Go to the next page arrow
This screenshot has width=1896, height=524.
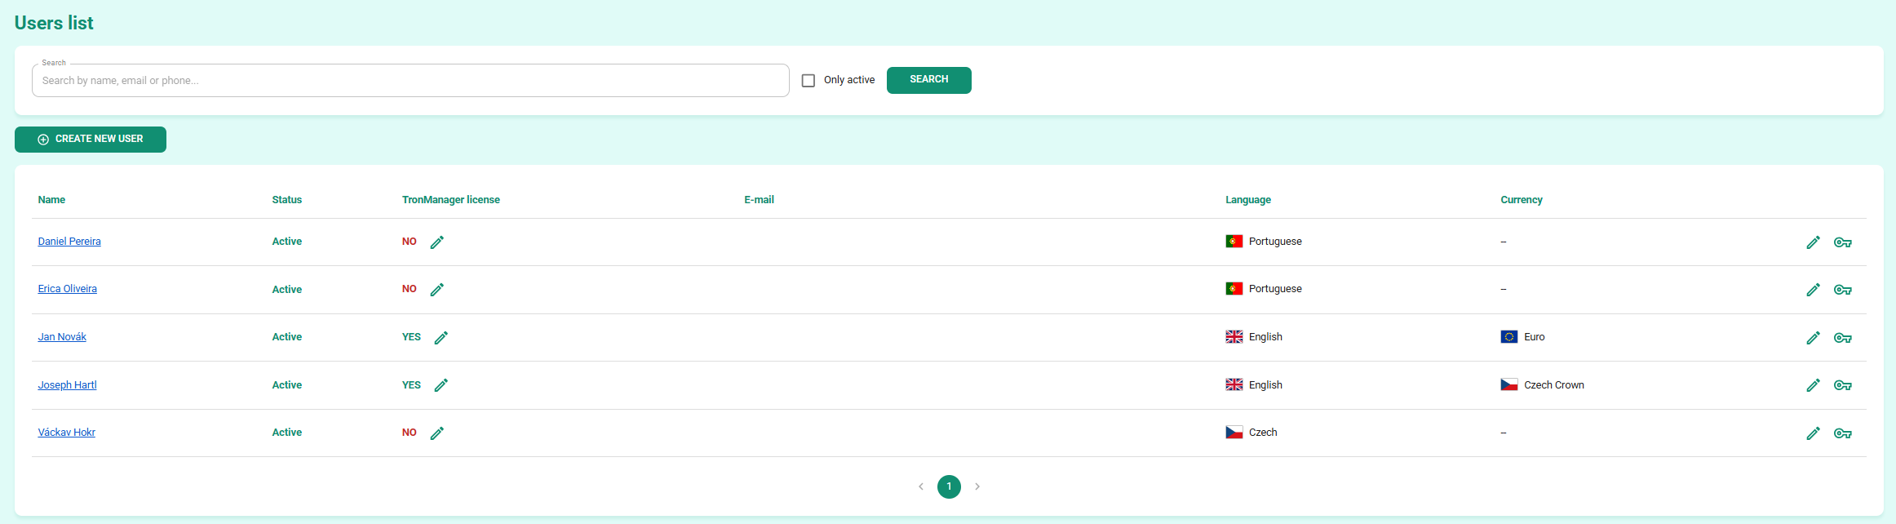coord(977,486)
